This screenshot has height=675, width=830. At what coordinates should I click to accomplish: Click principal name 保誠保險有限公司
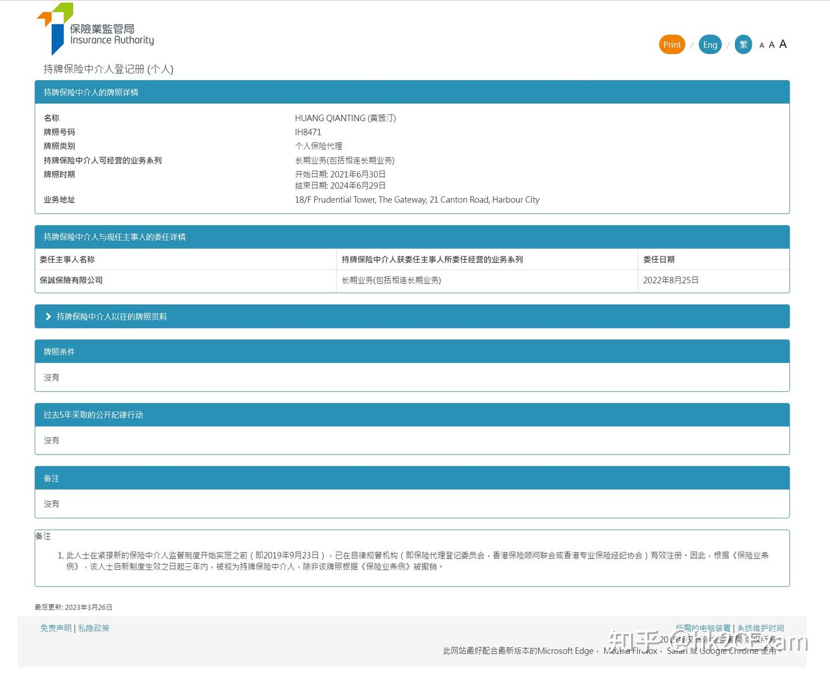click(71, 280)
